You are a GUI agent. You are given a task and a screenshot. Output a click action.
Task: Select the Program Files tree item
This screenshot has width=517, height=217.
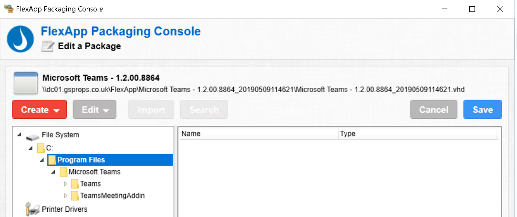click(x=81, y=160)
